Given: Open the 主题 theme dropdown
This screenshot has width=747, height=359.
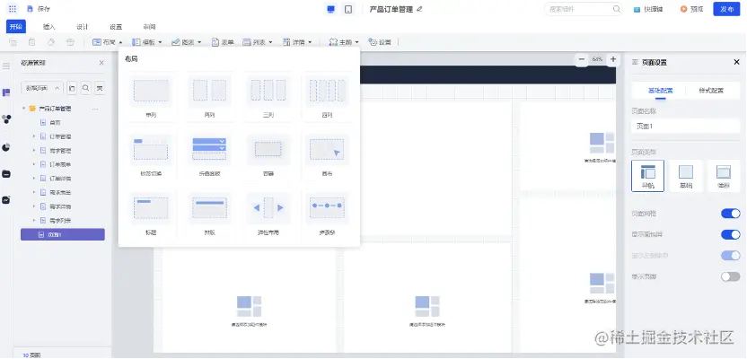Looking at the screenshot, I should (344, 42).
